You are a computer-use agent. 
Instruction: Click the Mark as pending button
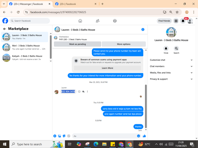pos(78,44)
